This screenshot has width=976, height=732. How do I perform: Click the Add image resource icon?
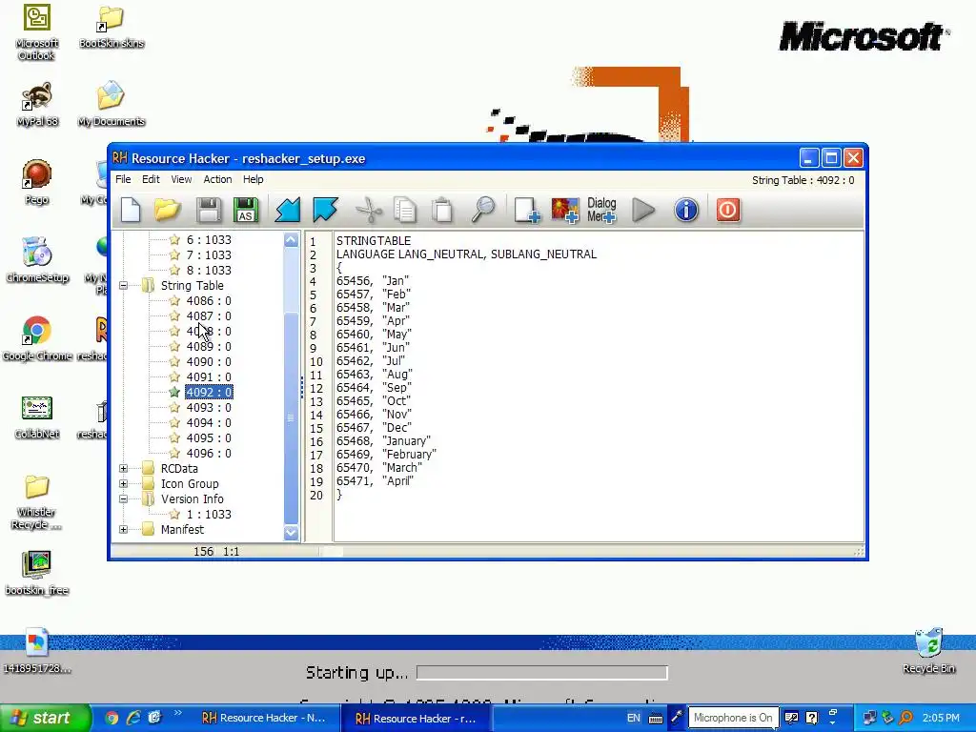[x=565, y=210]
